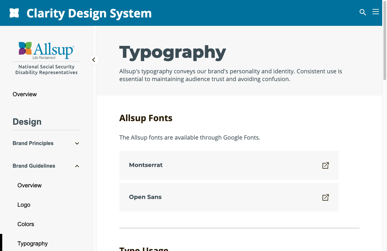Collapse the sidebar using the left chevron
The height and width of the screenshot is (251, 387).
point(94,60)
